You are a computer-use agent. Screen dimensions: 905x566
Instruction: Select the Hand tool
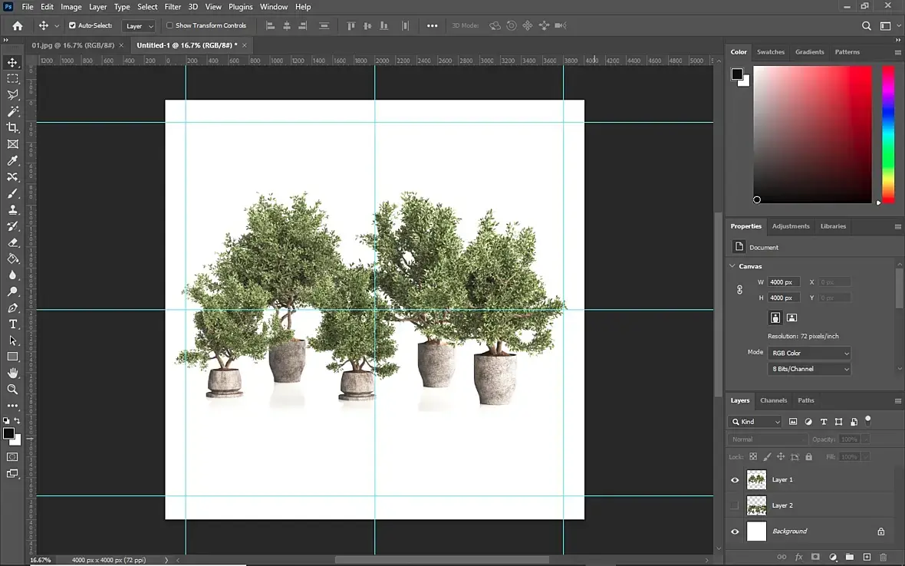pyautogui.click(x=12, y=373)
